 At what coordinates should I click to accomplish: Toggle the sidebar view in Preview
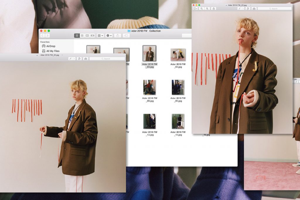pyautogui.click(x=195, y=8)
